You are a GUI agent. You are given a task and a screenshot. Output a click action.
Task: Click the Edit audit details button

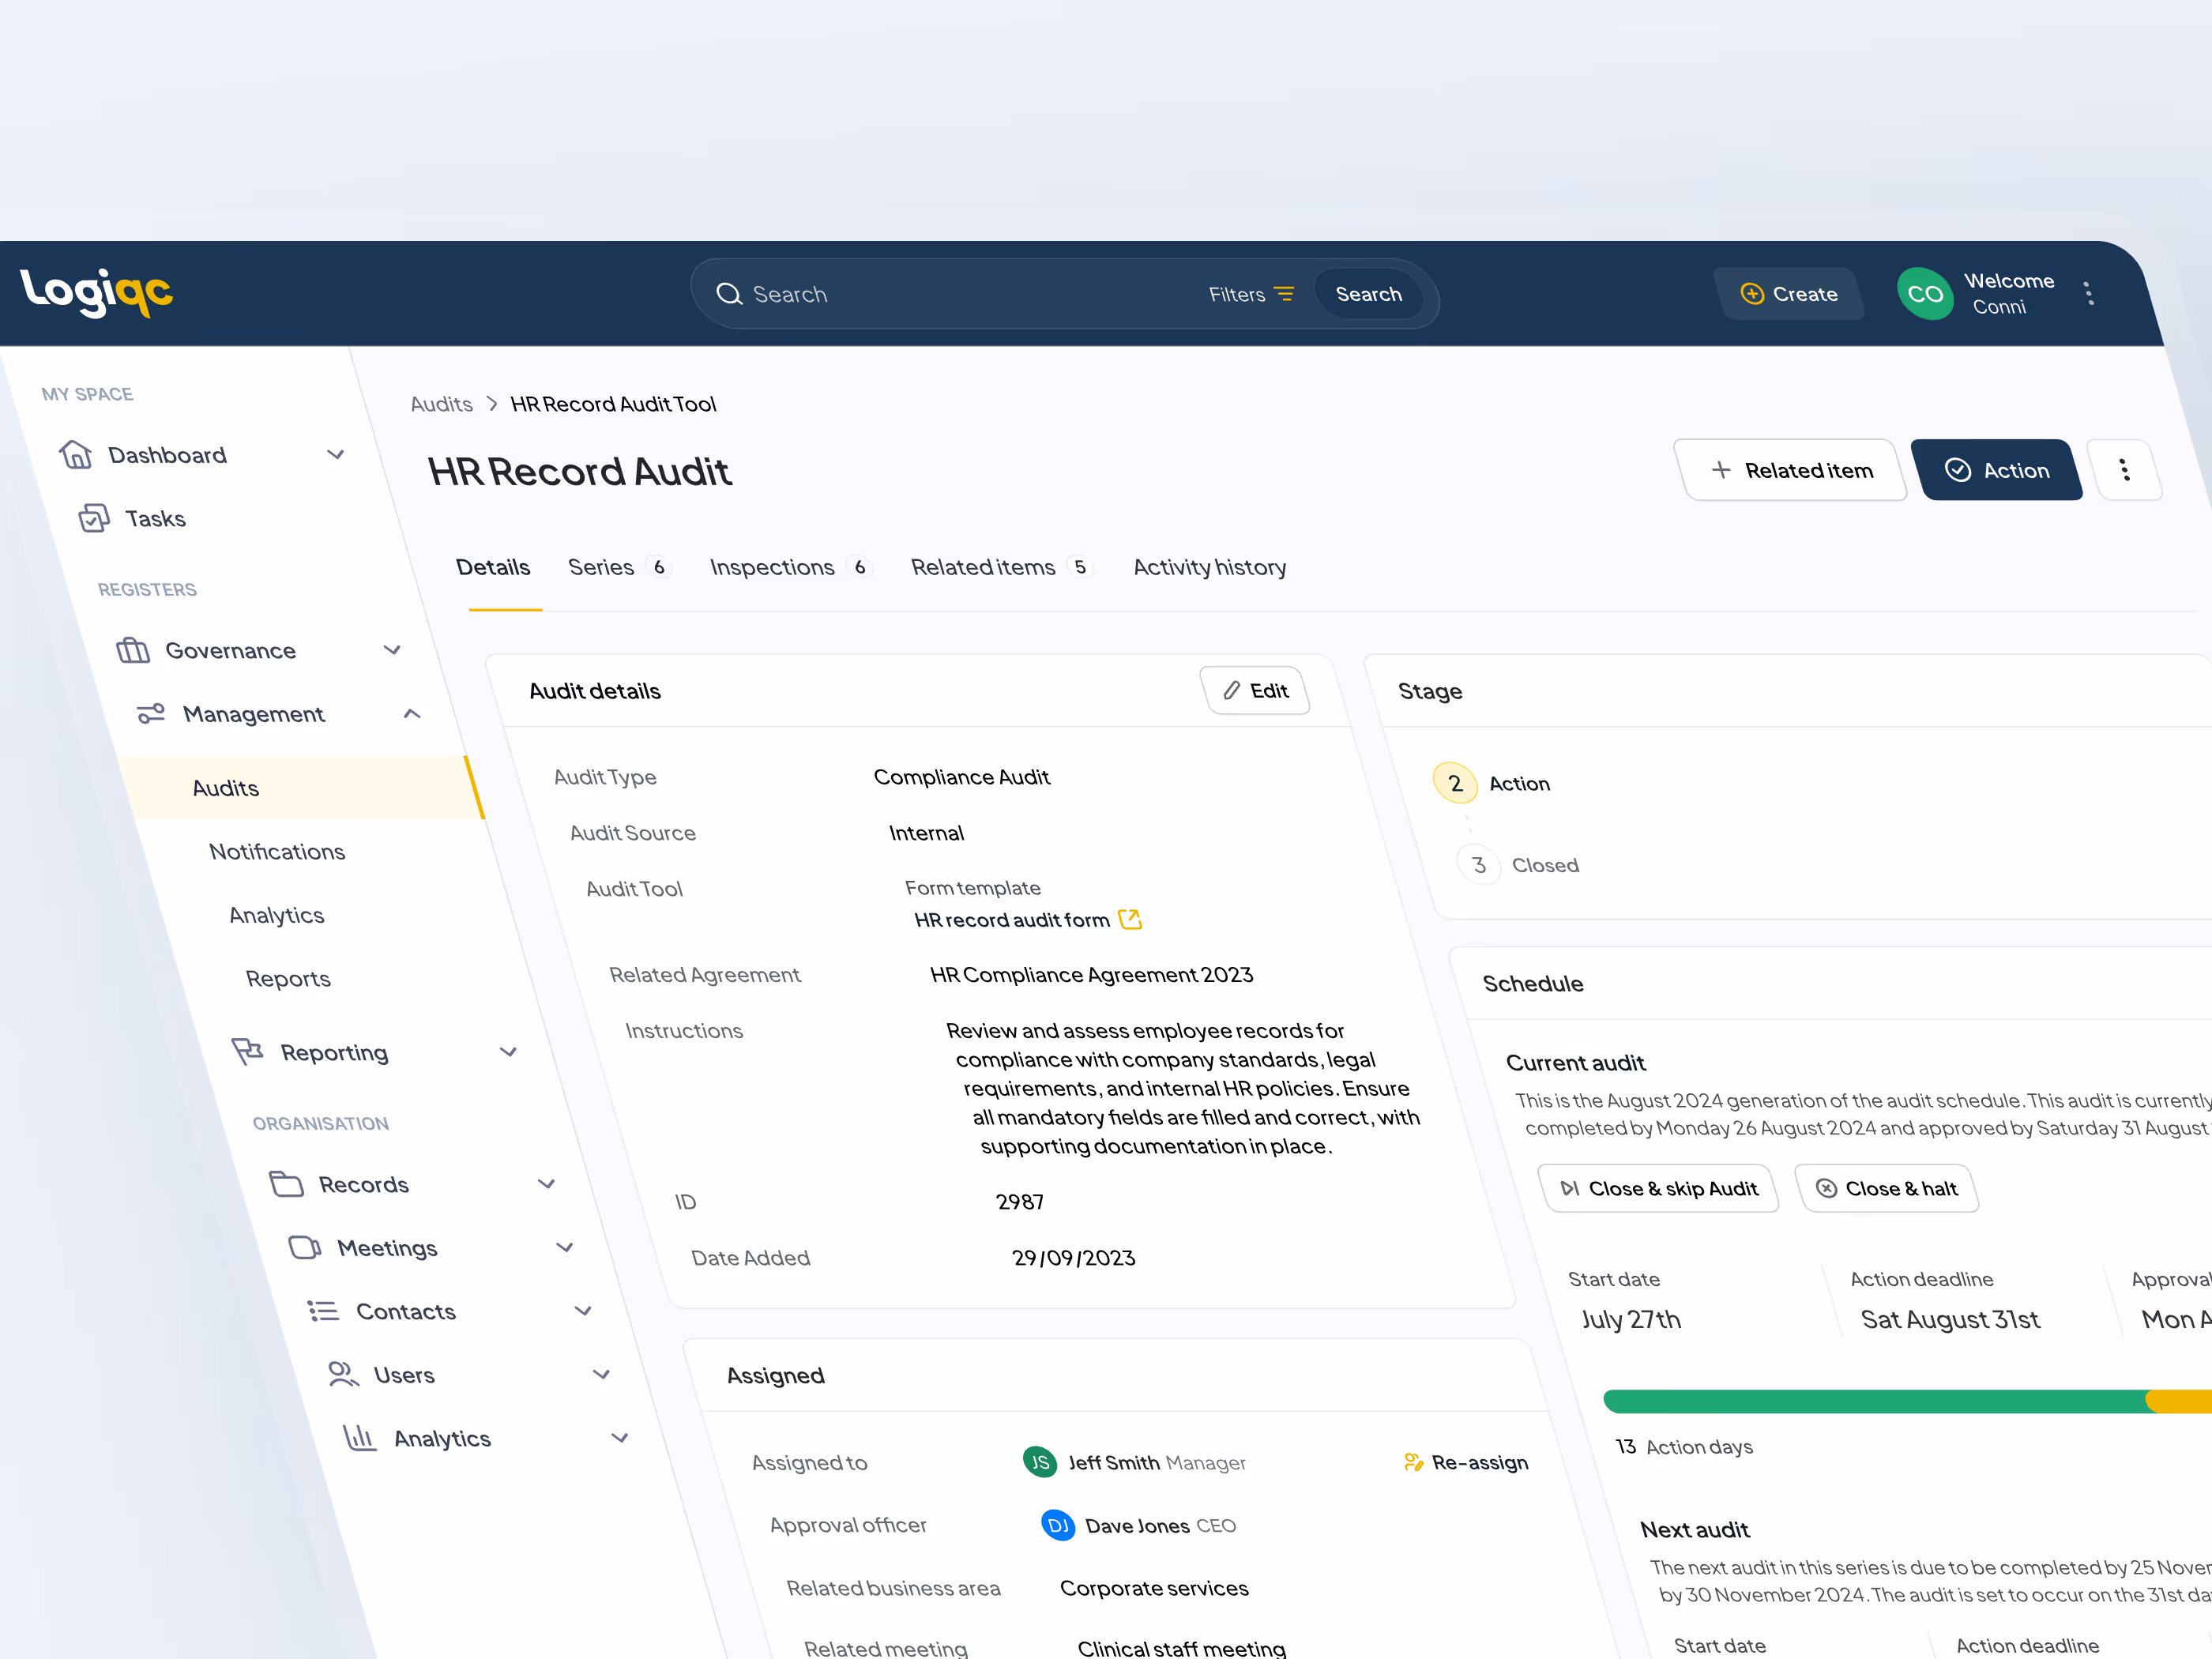1255,691
